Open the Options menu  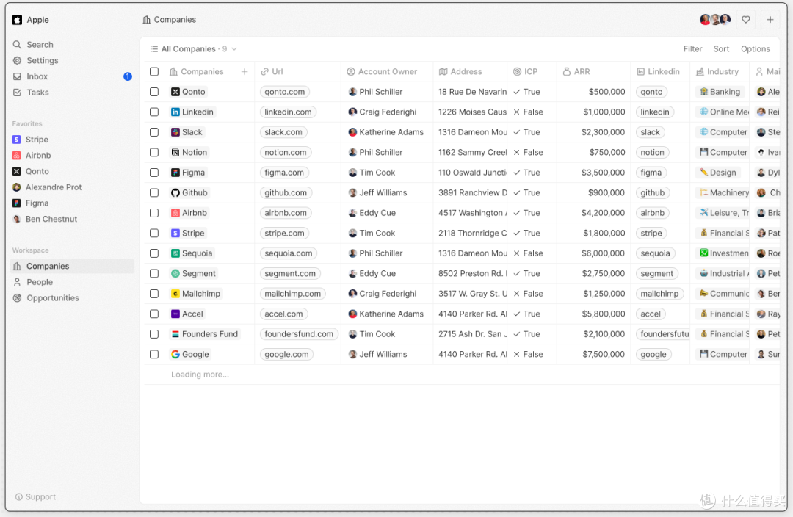(755, 49)
